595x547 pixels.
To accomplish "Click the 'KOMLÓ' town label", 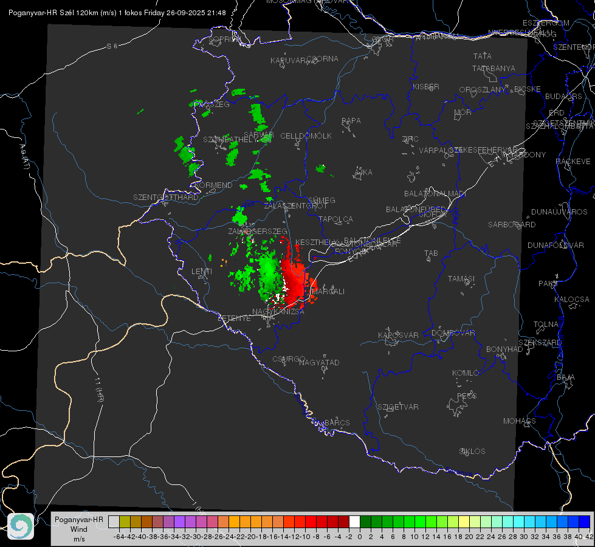I will [x=465, y=373].
